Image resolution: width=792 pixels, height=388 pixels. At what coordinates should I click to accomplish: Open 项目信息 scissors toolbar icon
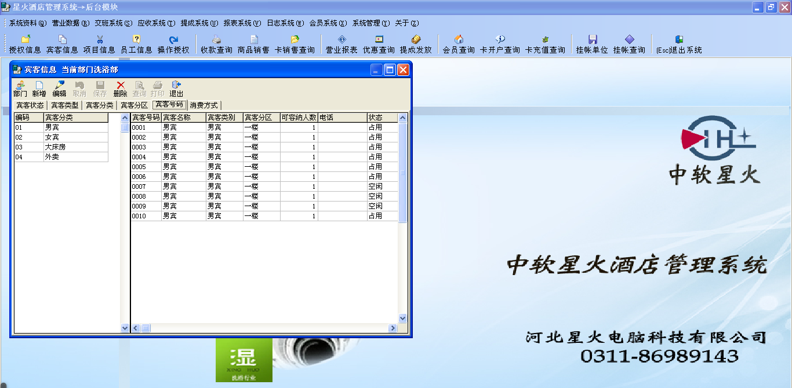(99, 45)
